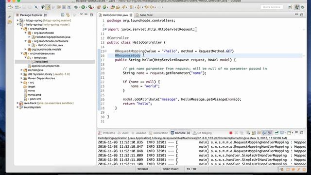Click the Debug (bug) toolbar icon
Screen dimensions: 311x175
(76, 7)
